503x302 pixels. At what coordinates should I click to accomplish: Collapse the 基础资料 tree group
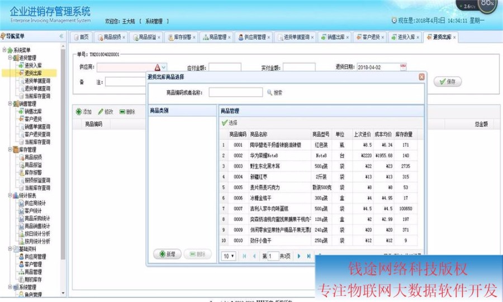pyautogui.click(x=10, y=248)
